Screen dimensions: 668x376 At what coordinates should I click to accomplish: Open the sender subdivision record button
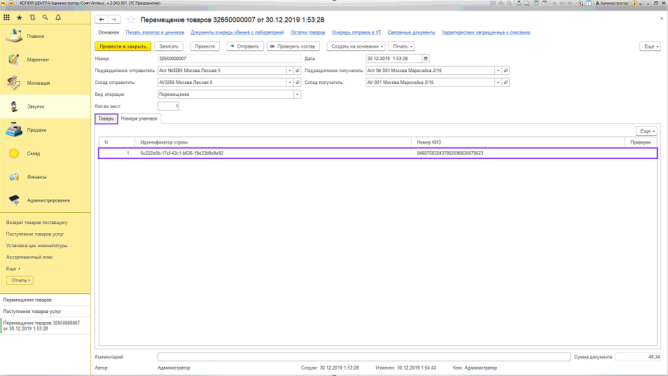[x=297, y=71]
